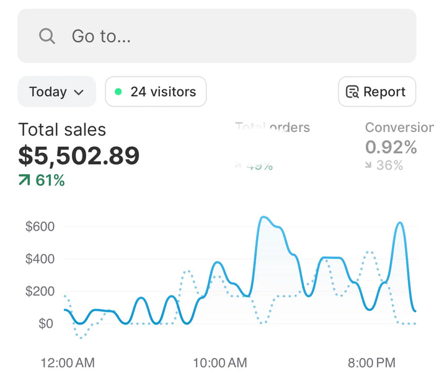Open the Report button
The height and width of the screenshot is (386, 434).
point(377,92)
